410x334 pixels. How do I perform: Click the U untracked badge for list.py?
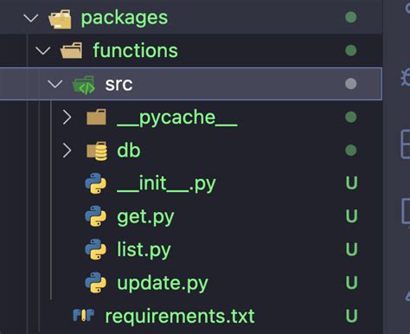(x=352, y=249)
